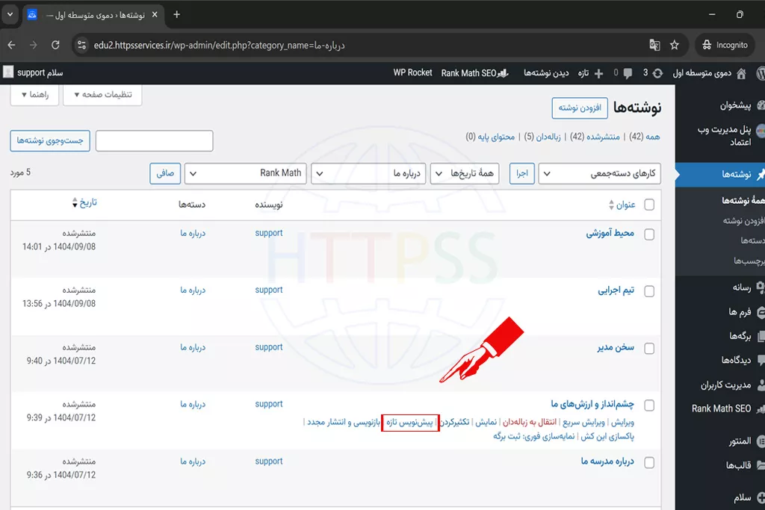This screenshot has width=765, height=510.
Task: Check the box for محیط آموزشی post
Action: [x=648, y=234]
